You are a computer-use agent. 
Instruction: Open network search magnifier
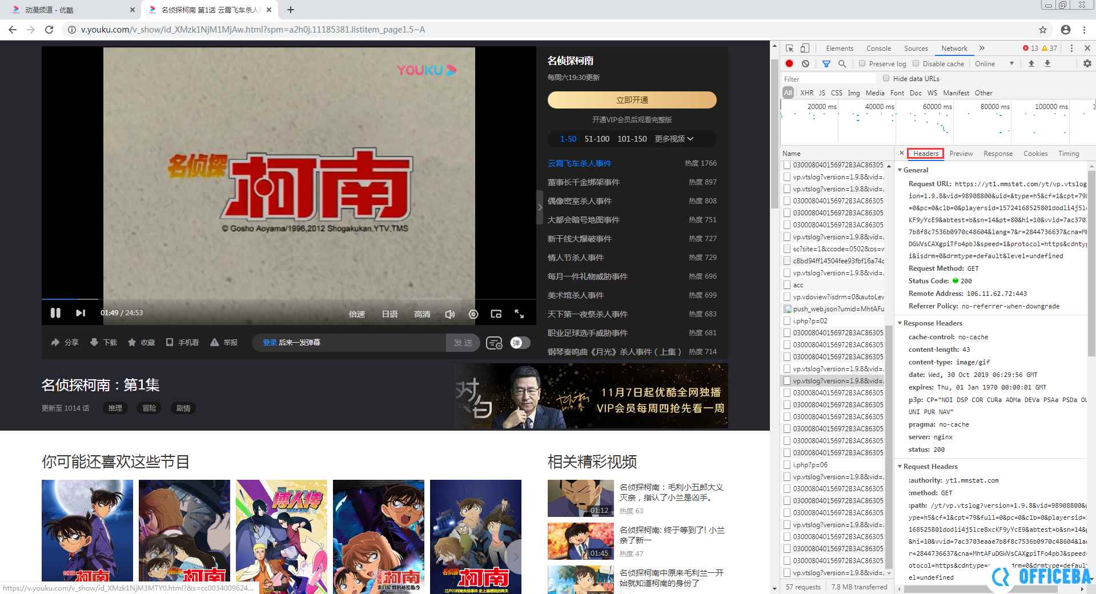click(842, 64)
